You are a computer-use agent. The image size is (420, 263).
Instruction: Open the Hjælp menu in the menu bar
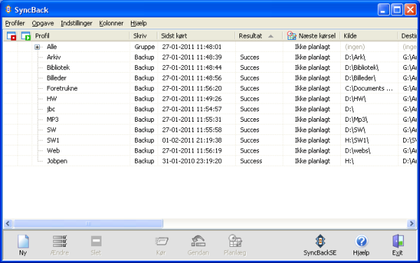139,23
